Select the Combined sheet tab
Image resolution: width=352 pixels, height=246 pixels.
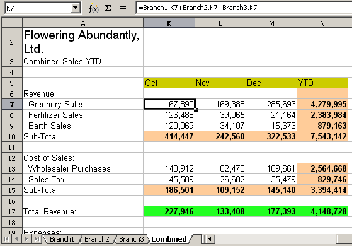pyautogui.click(x=169, y=239)
